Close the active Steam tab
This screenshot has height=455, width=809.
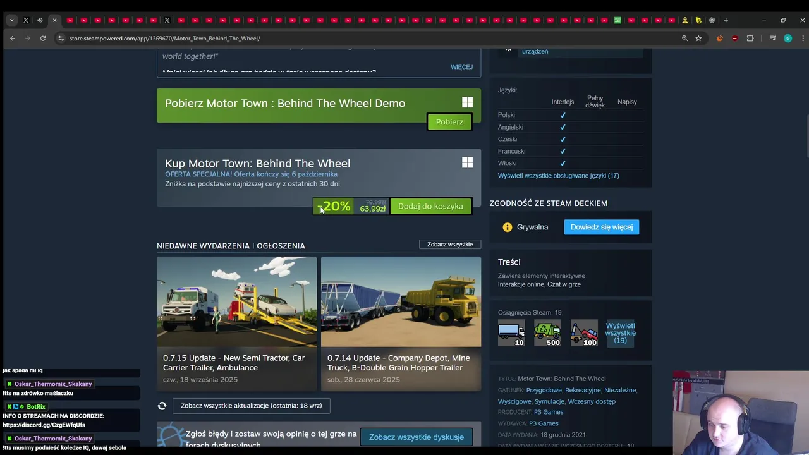(x=54, y=20)
